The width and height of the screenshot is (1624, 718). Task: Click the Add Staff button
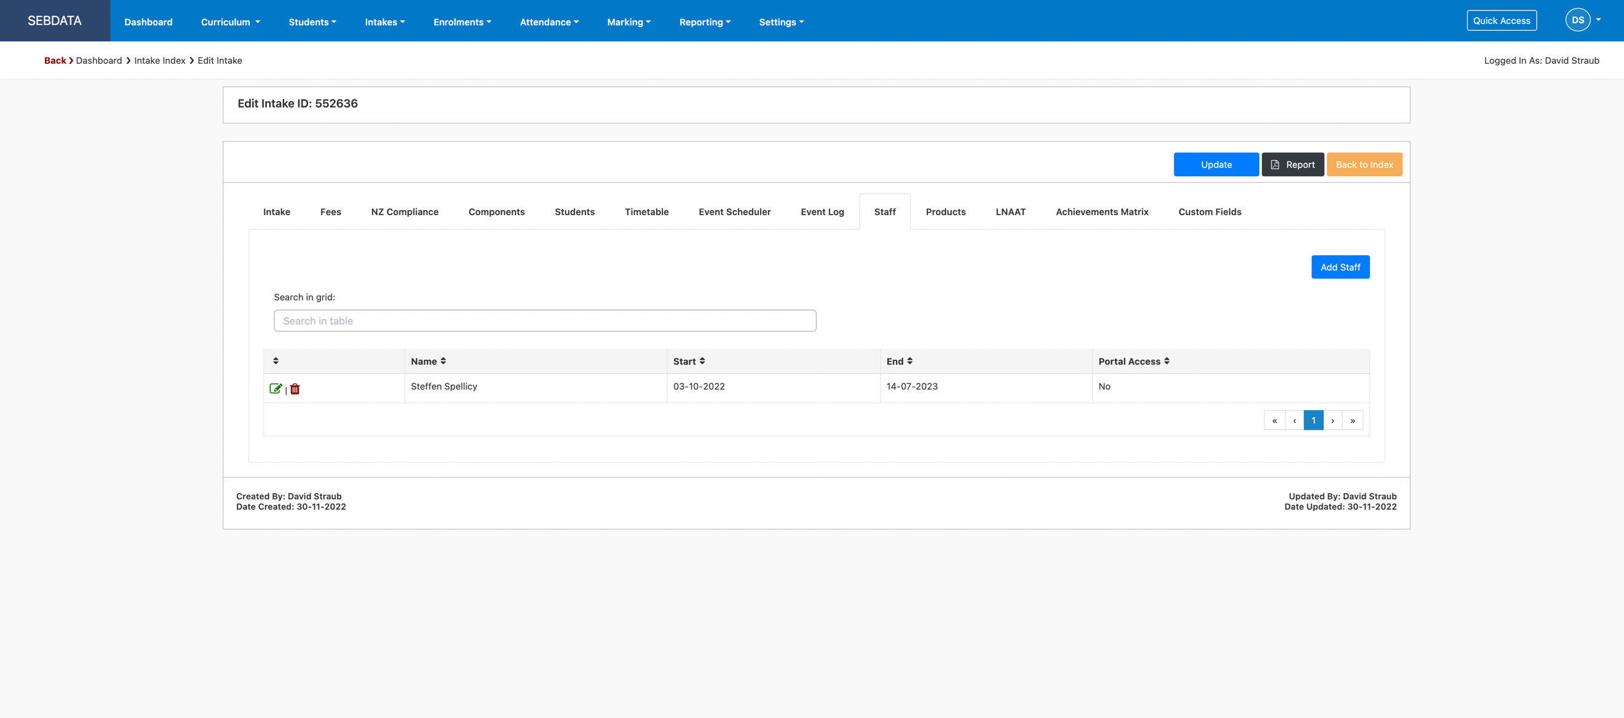tap(1340, 267)
